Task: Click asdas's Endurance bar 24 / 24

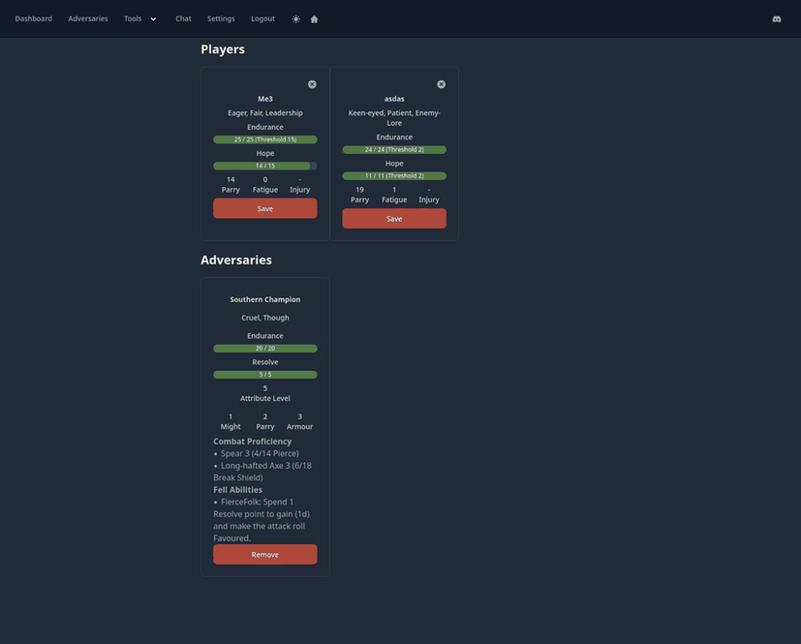Action: pos(394,150)
